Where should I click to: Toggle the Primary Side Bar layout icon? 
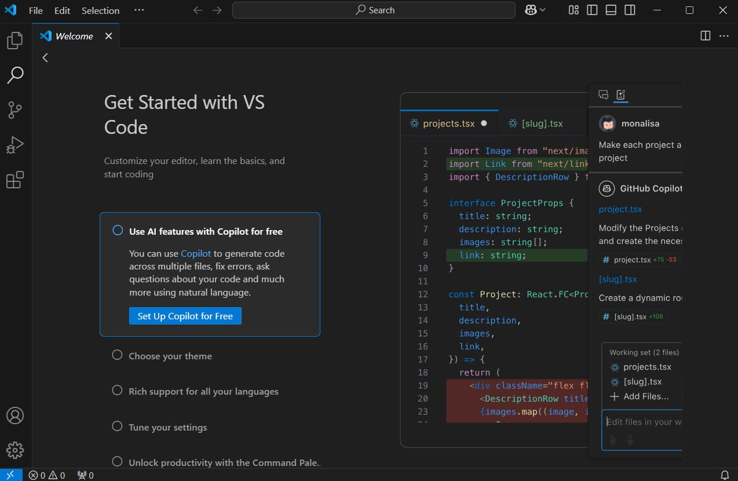coord(592,10)
